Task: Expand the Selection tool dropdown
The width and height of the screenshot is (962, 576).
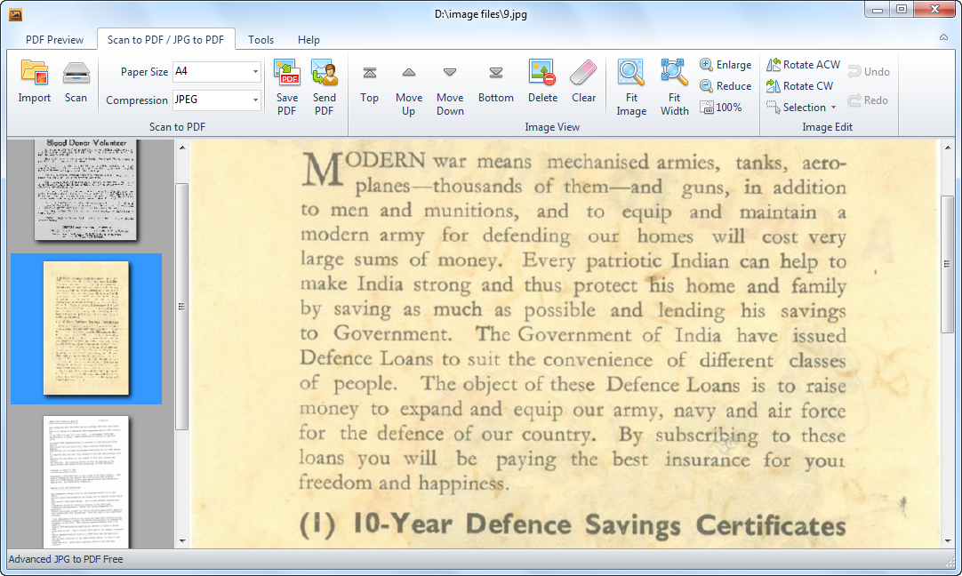Action: pyautogui.click(x=833, y=108)
